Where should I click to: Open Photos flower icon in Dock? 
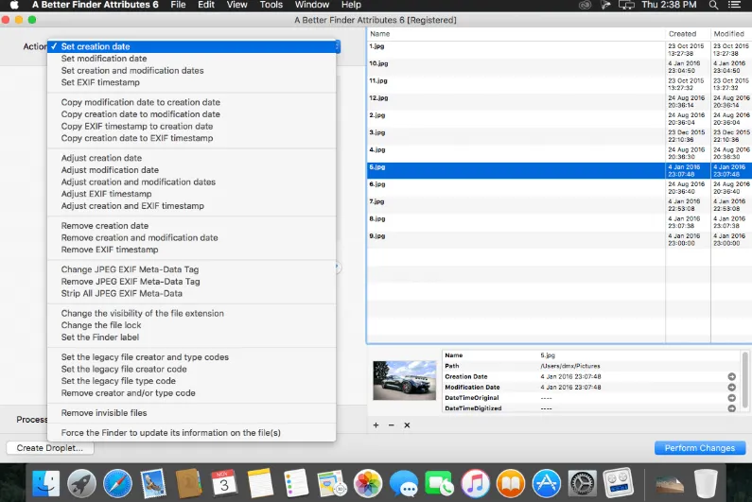click(x=368, y=483)
